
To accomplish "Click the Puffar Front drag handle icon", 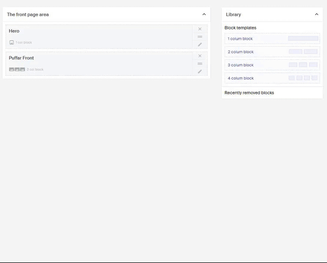I will point(200,64).
